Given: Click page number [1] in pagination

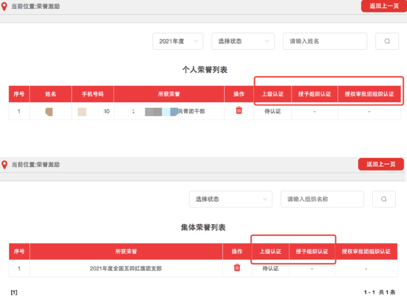Looking at the screenshot, I should click(14, 292).
